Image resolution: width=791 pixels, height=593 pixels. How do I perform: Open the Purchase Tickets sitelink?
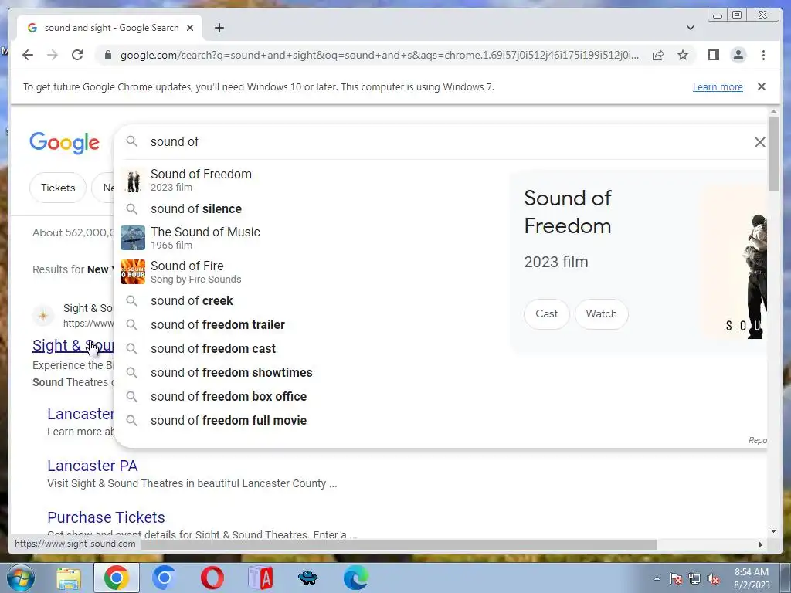click(106, 517)
